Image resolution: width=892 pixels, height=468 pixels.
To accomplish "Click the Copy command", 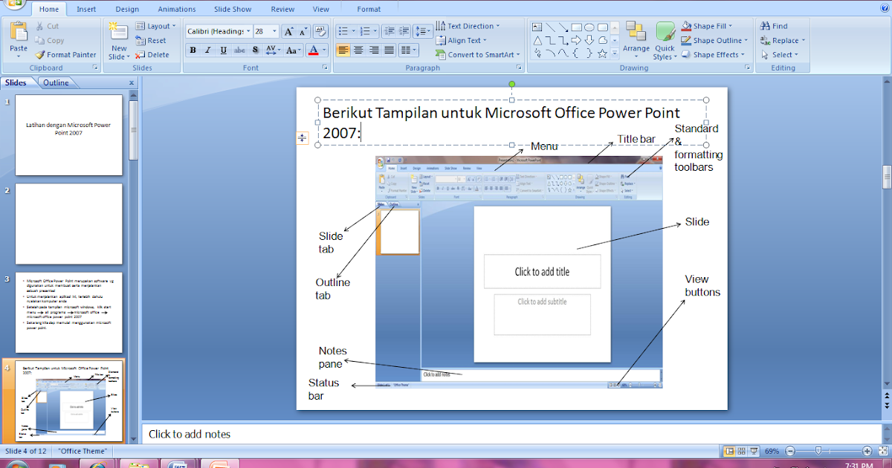I will [x=49, y=40].
